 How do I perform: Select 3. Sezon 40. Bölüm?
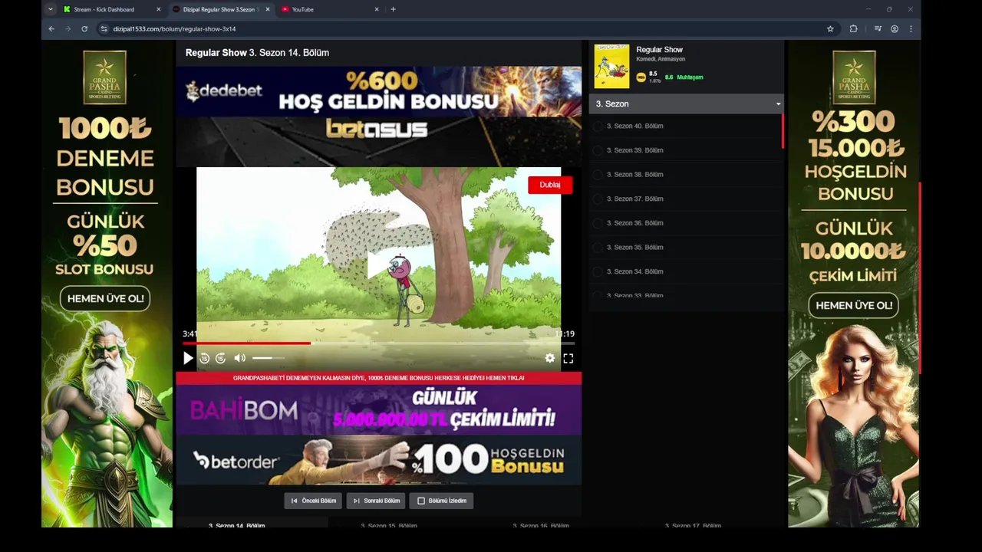pyautogui.click(x=635, y=126)
